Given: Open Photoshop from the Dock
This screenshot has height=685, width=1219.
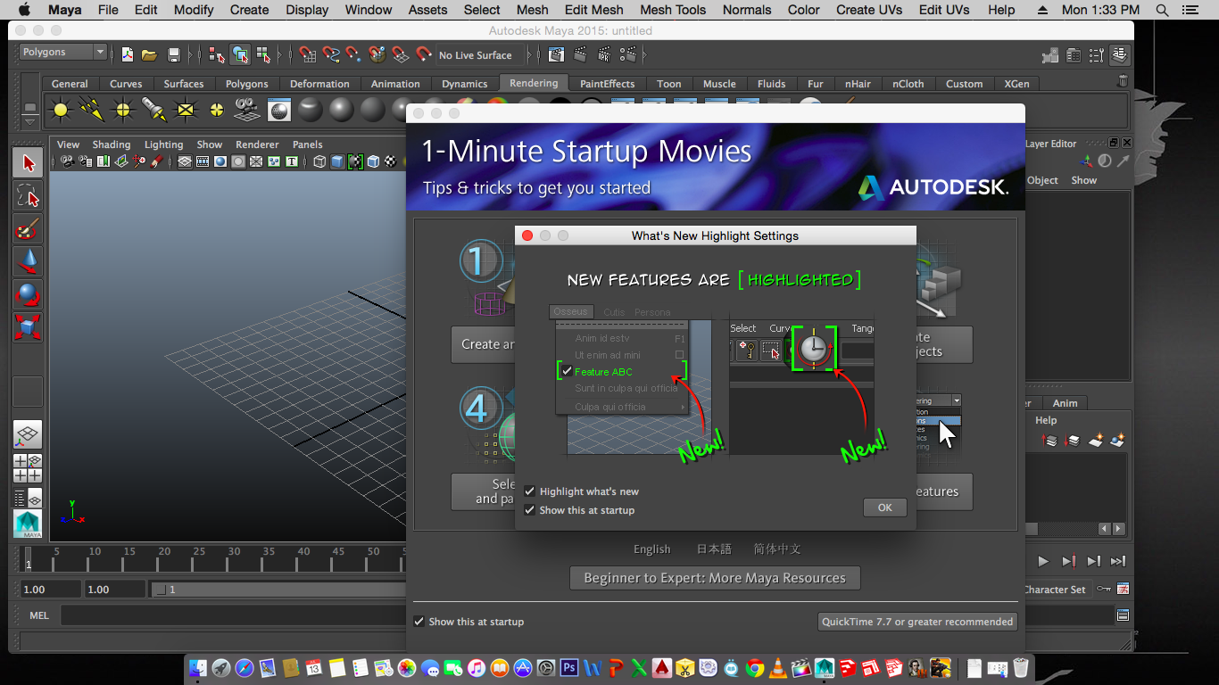Looking at the screenshot, I should [569, 667].
